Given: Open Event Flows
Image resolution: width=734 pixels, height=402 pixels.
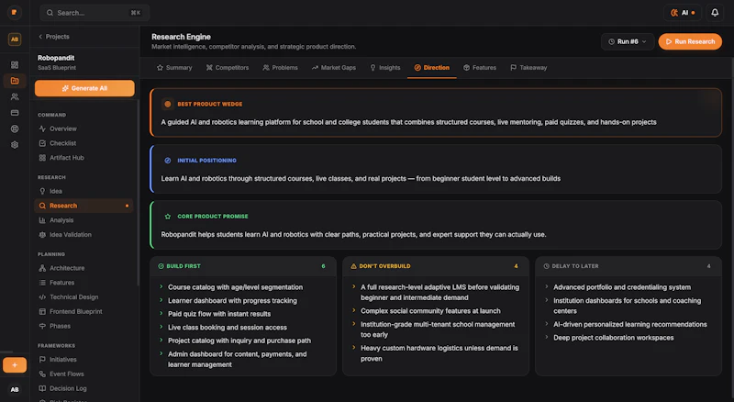Looking at the screenshot, I should point(84,374).
